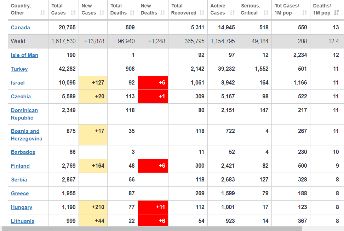Select Israel new deaths +6 red cell

(153, 83)
